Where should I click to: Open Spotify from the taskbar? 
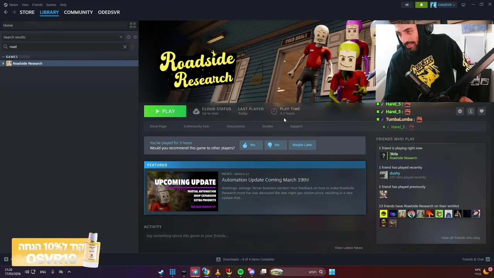pyautogui.click(x=240, y=272)
